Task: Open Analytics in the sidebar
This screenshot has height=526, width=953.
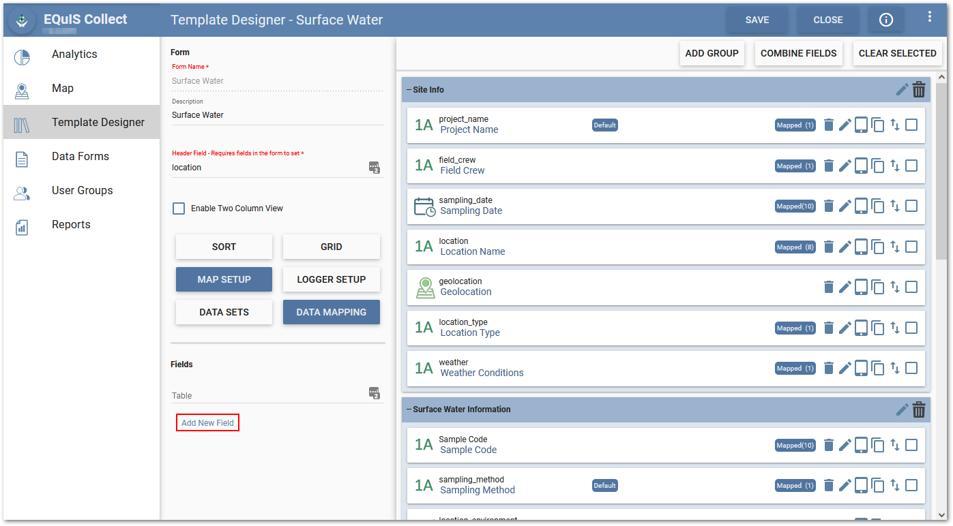Action: (x=81, y=55)
